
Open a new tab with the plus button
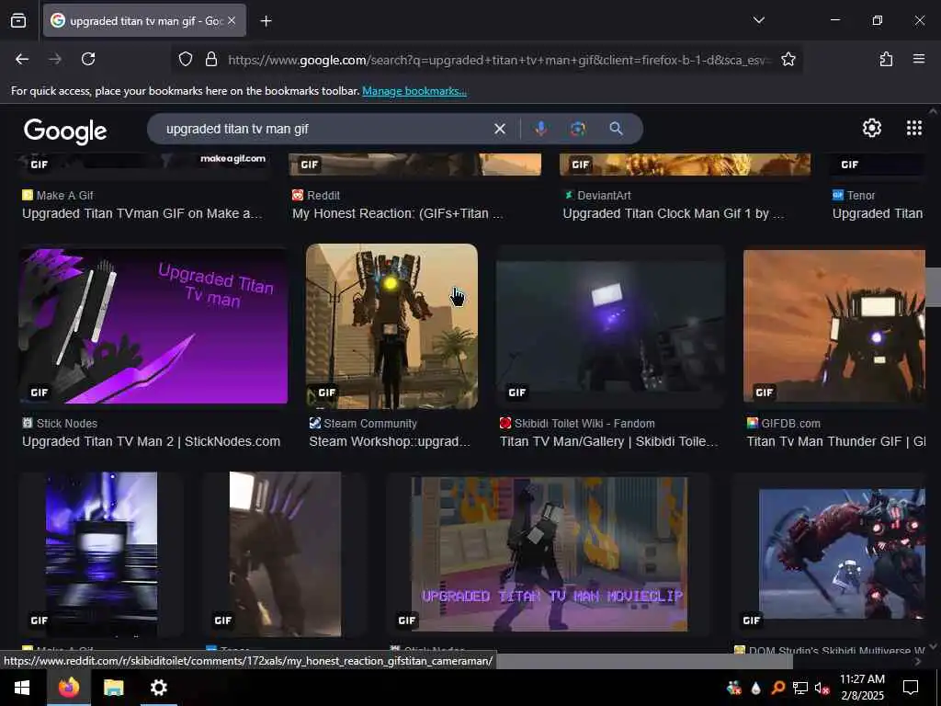[266, 21]
